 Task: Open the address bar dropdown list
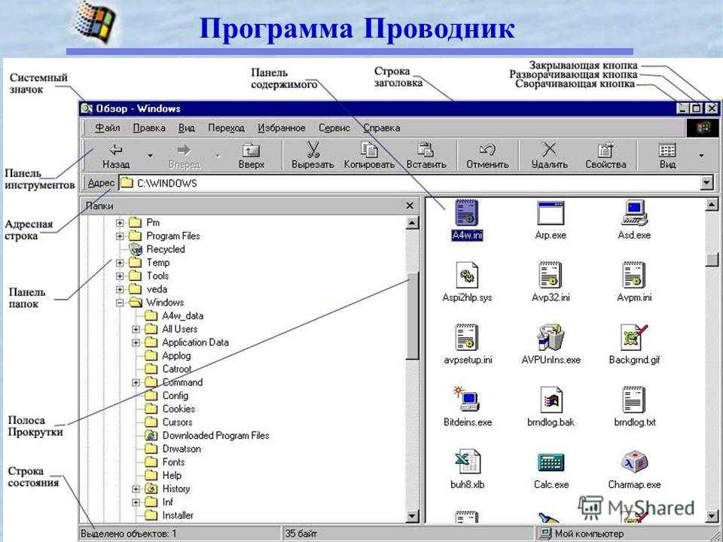coord(706,183)
